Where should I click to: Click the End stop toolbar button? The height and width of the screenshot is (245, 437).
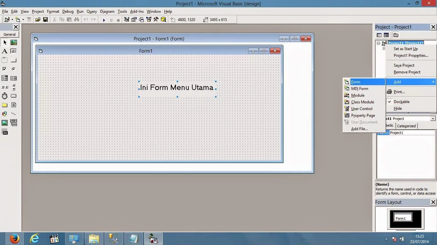tap(118, 20)
